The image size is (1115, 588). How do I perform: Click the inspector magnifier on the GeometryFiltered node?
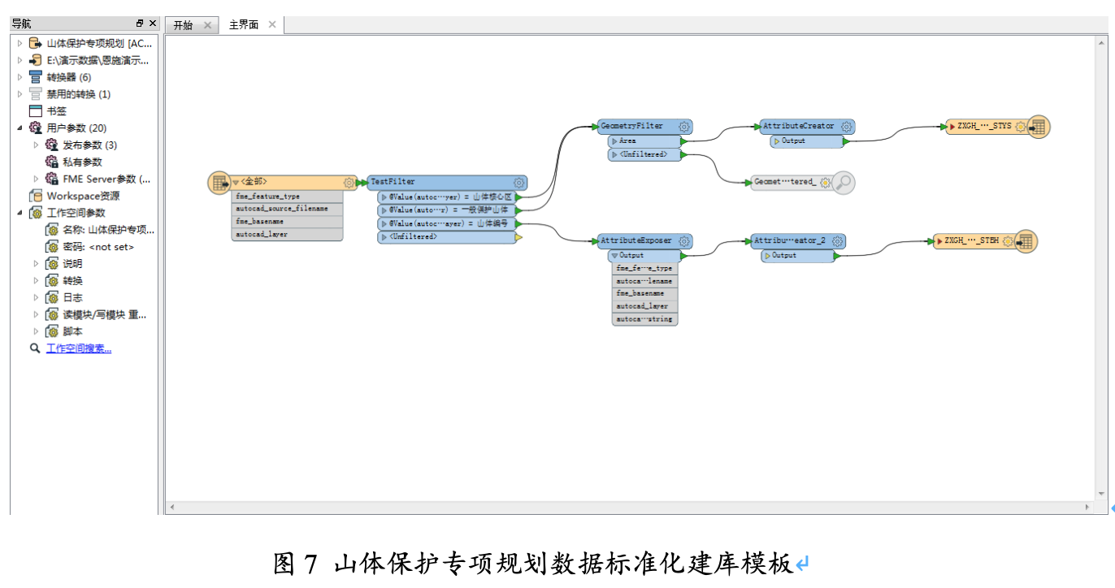843,182
